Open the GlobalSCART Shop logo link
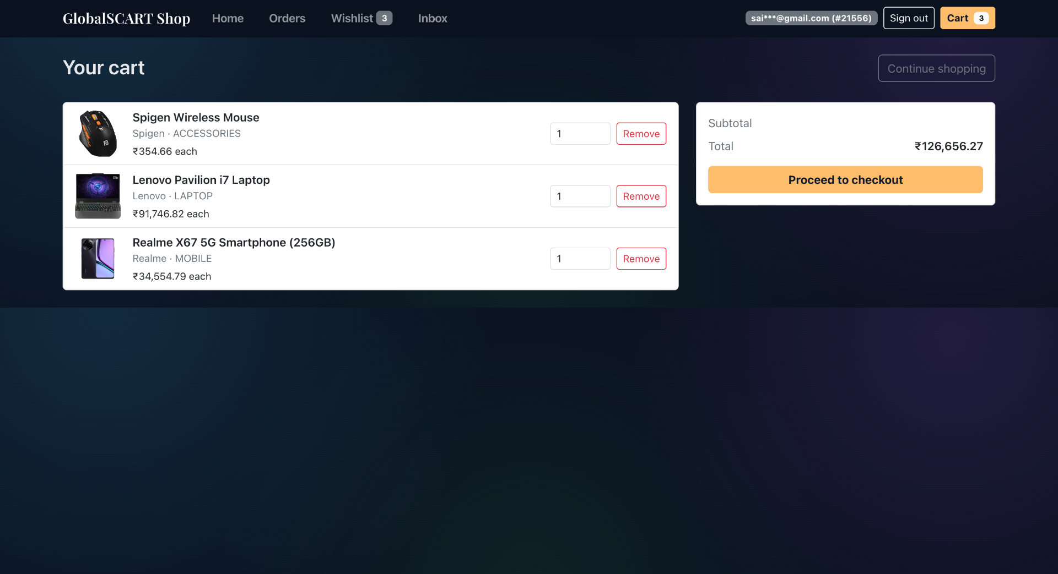Screen dimensions: 1058x574 click(126, 18)
